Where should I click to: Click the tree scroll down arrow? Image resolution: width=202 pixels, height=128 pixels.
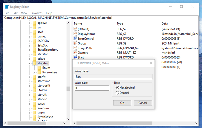[68, 119]
